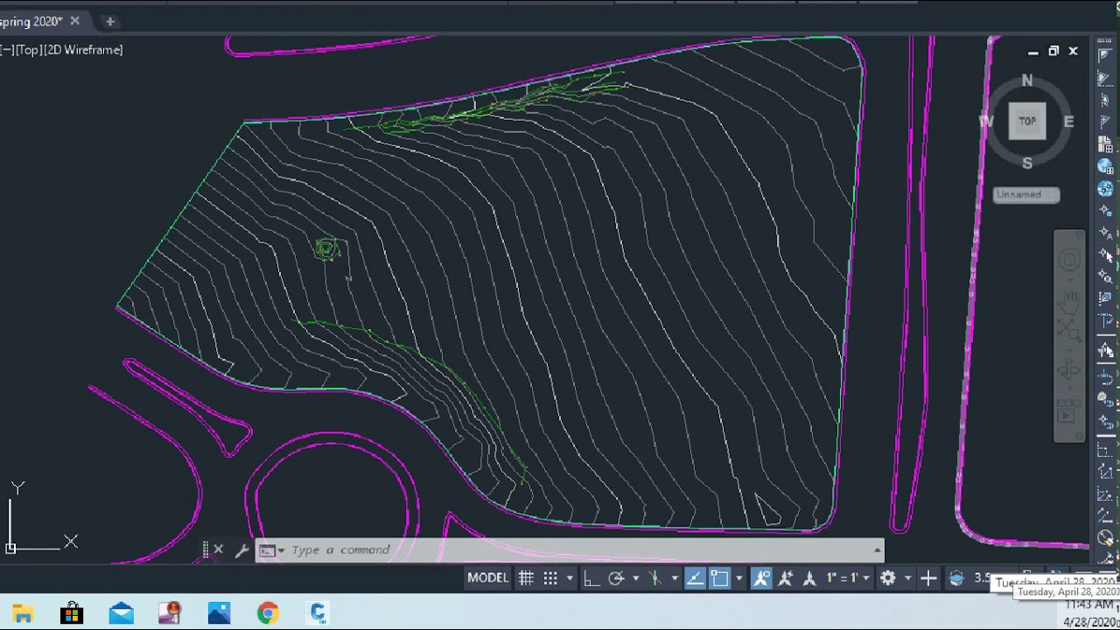Open workspace switching dropdown arrow

[907, 578]
